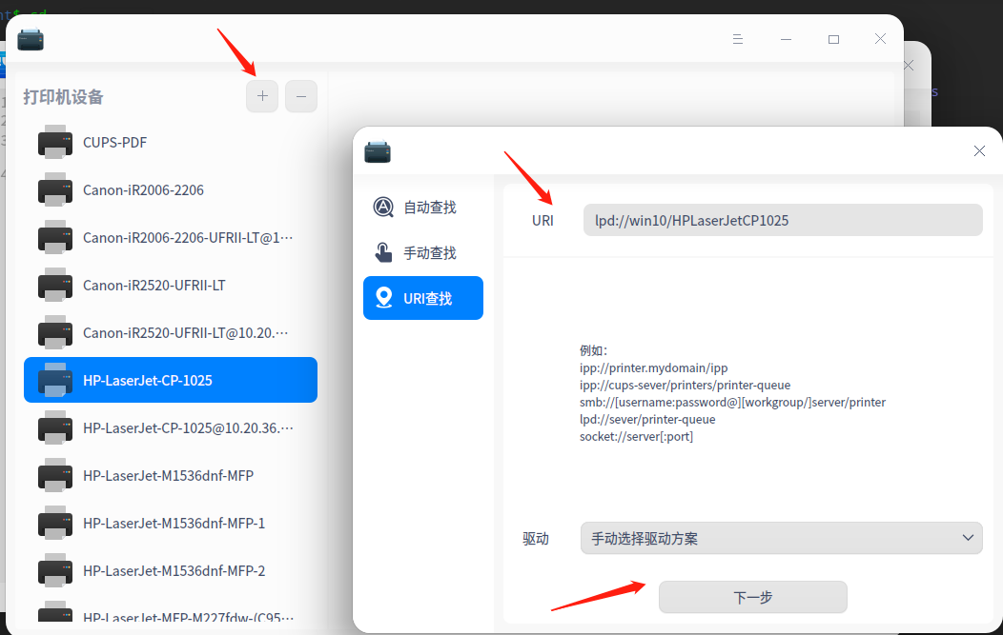Click the URI input field showing lpd://win10/HPLaserJetCP1025
1003x635 pixels.
pos(782,220)
